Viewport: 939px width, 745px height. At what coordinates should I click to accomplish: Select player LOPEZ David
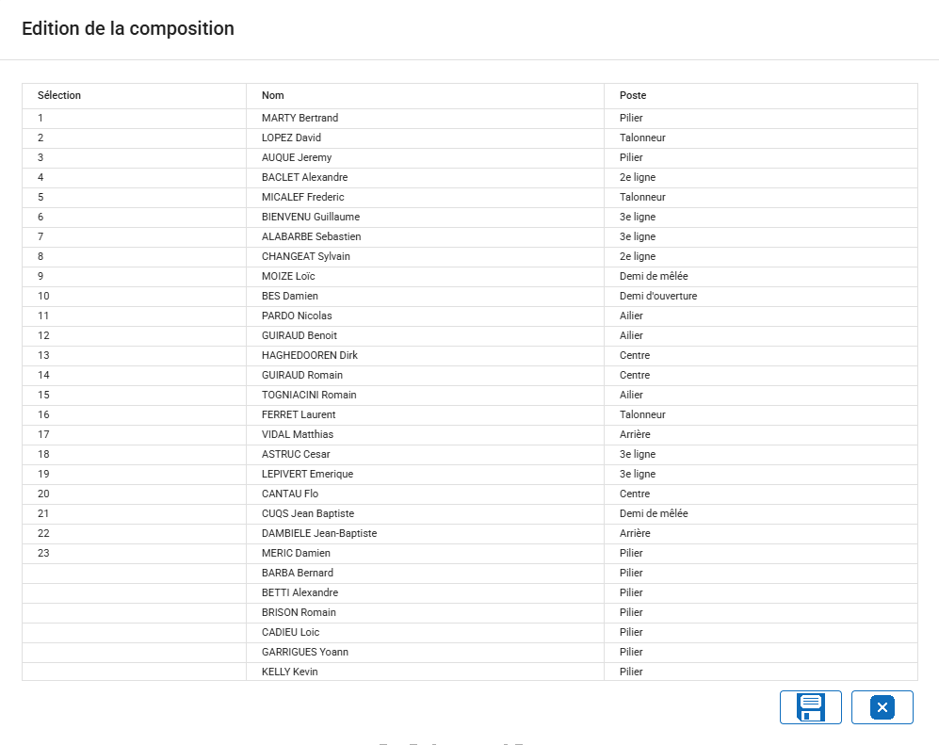tap(291, 138)
